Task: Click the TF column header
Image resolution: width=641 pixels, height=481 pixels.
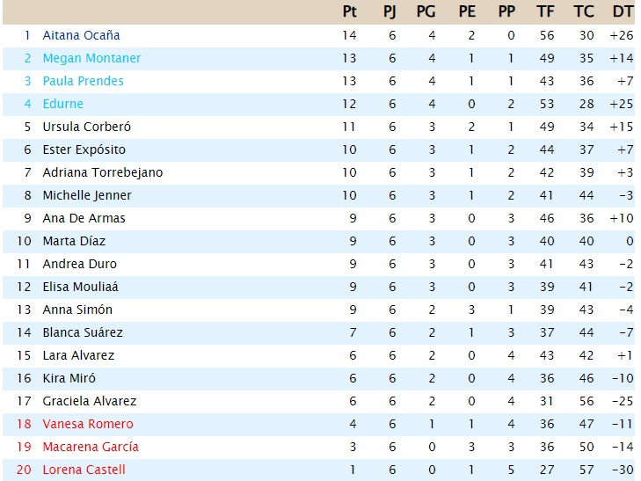Action: (x=545, y=11)
